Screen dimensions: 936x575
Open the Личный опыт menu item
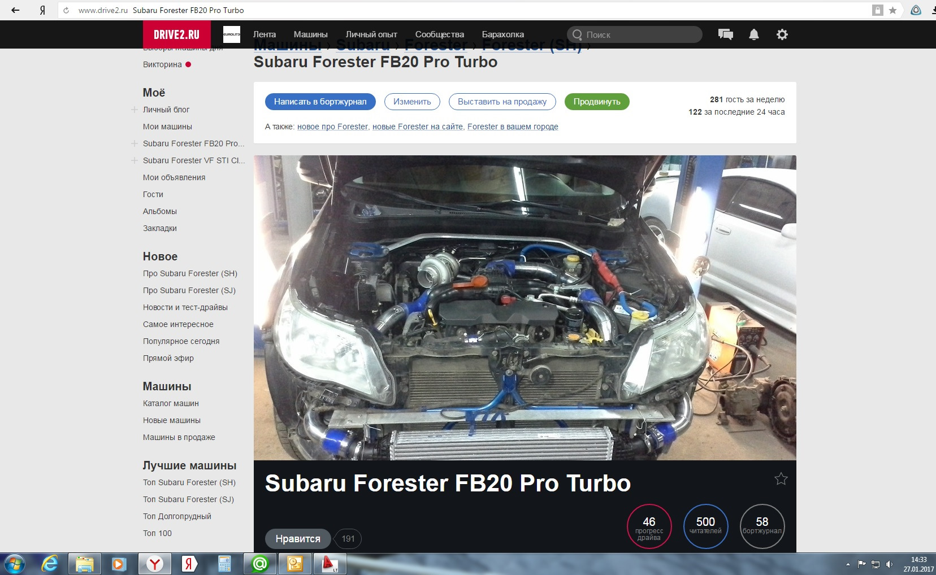click(371, 34)
